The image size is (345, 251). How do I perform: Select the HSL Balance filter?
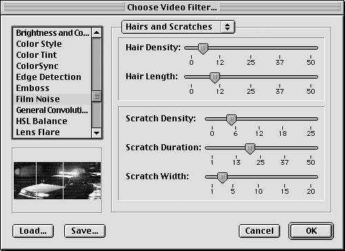pyautogui.click(x=52, y=121)
